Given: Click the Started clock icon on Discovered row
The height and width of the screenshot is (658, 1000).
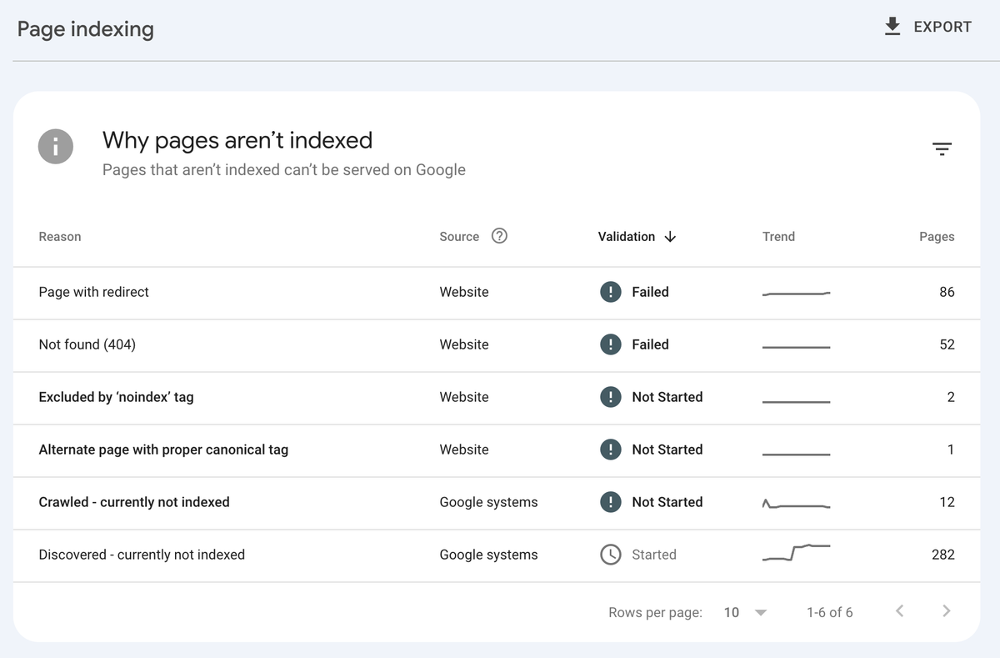Looking at the screenshot, I should [x=610, y=555].
